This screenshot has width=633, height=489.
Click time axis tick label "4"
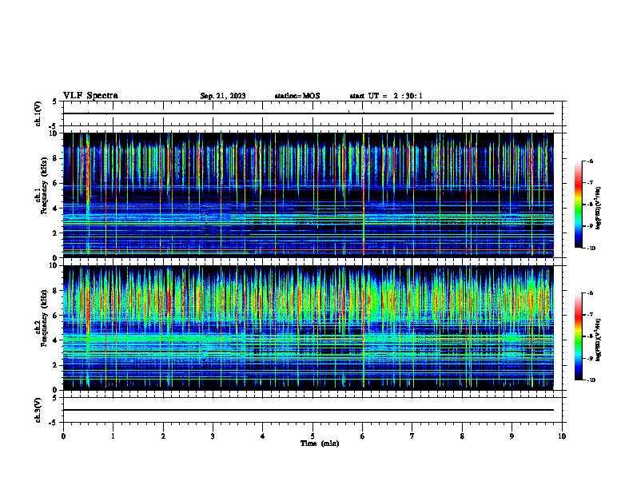[x=262, y=436]
